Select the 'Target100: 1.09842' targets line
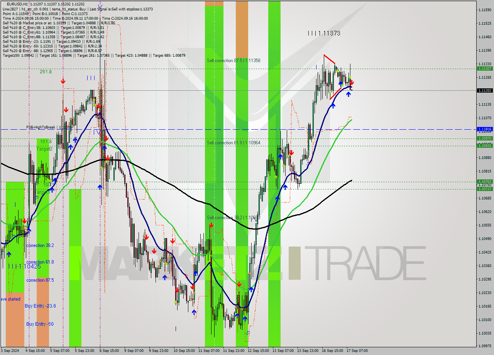The height and width of the screenshot is (355, 494). (94, 55)
